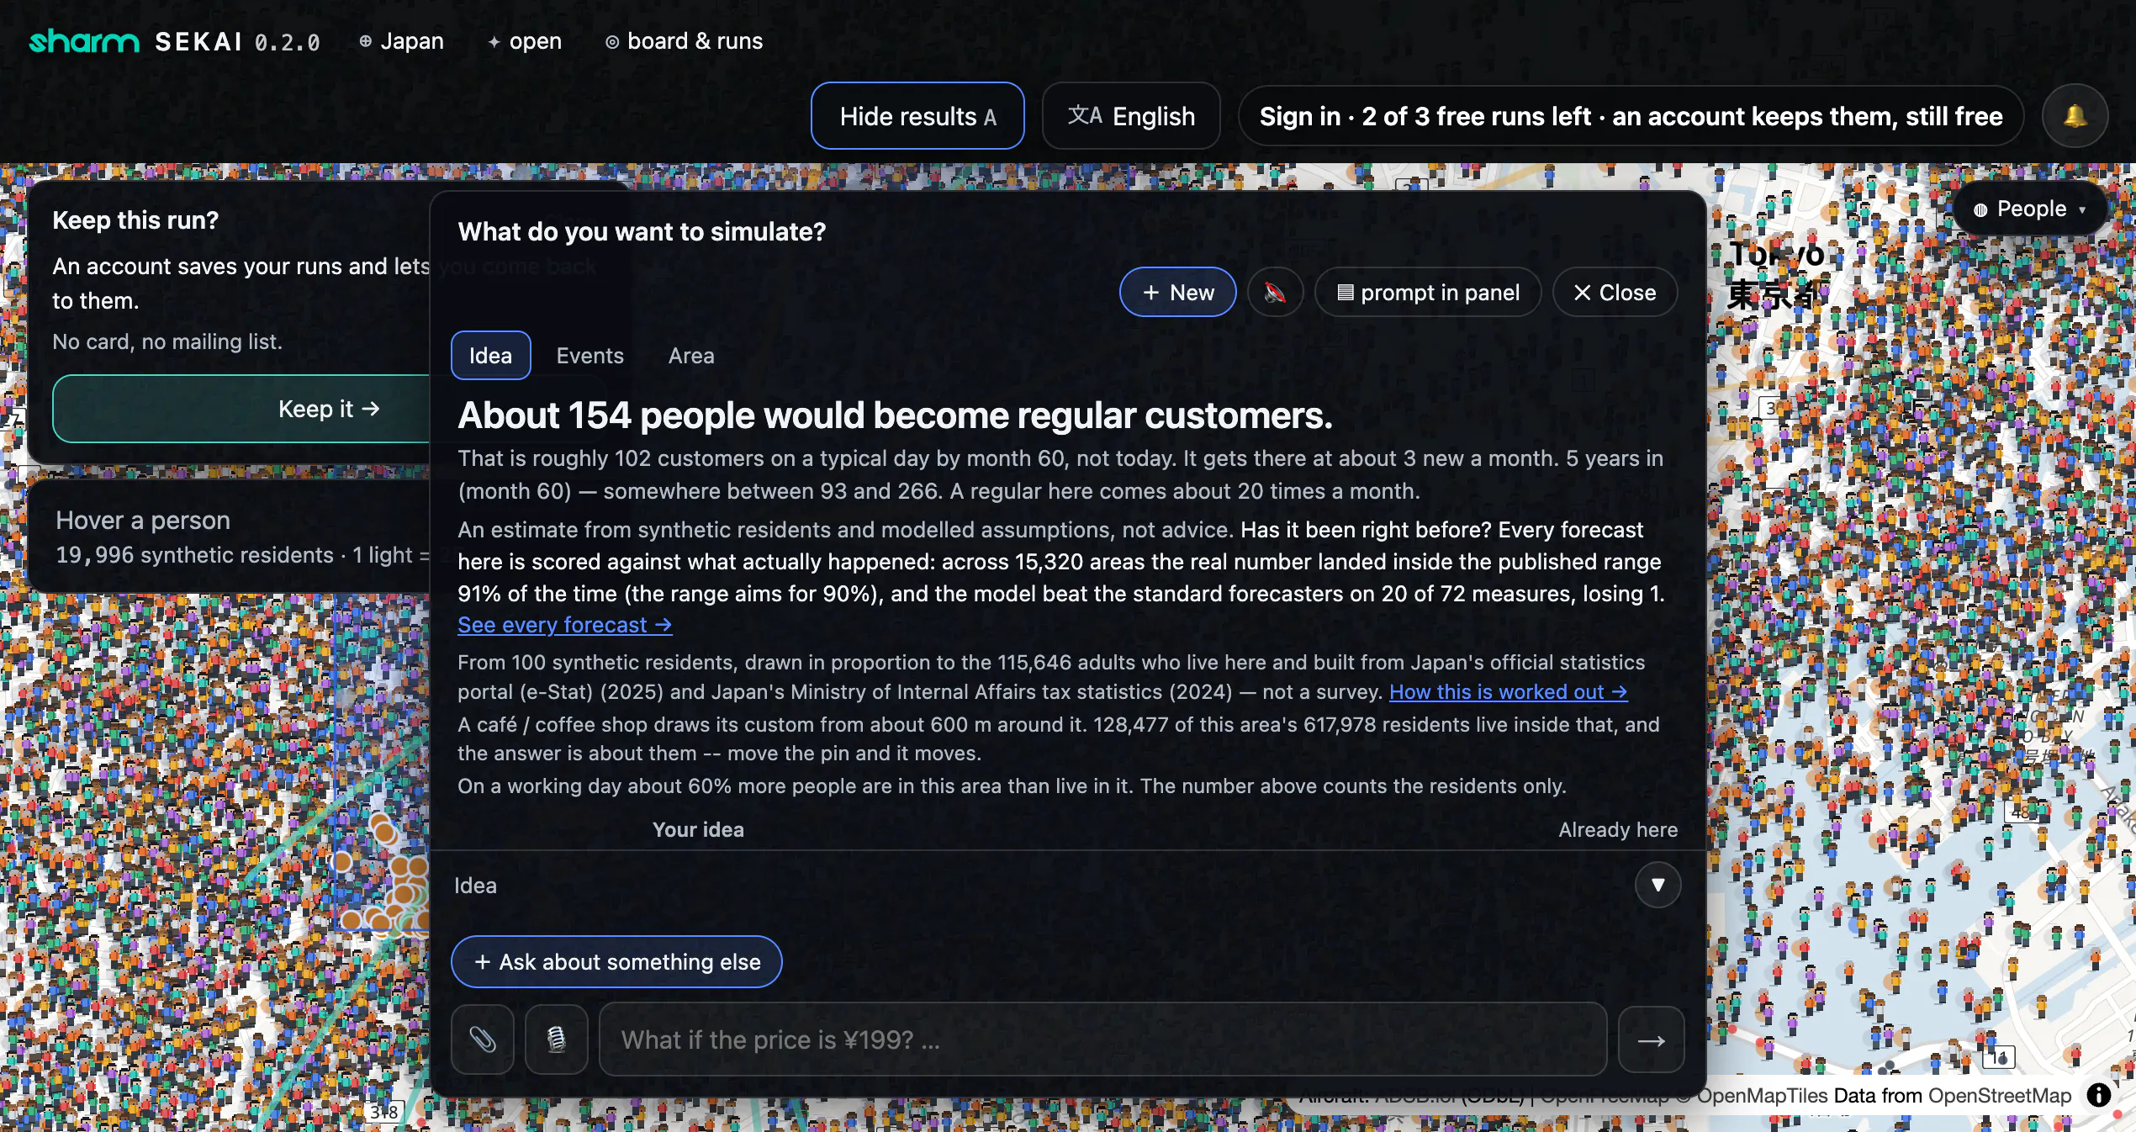Open the English language selector
The height and width of the screenshot is (1132, 2136).
(1131, 115)
